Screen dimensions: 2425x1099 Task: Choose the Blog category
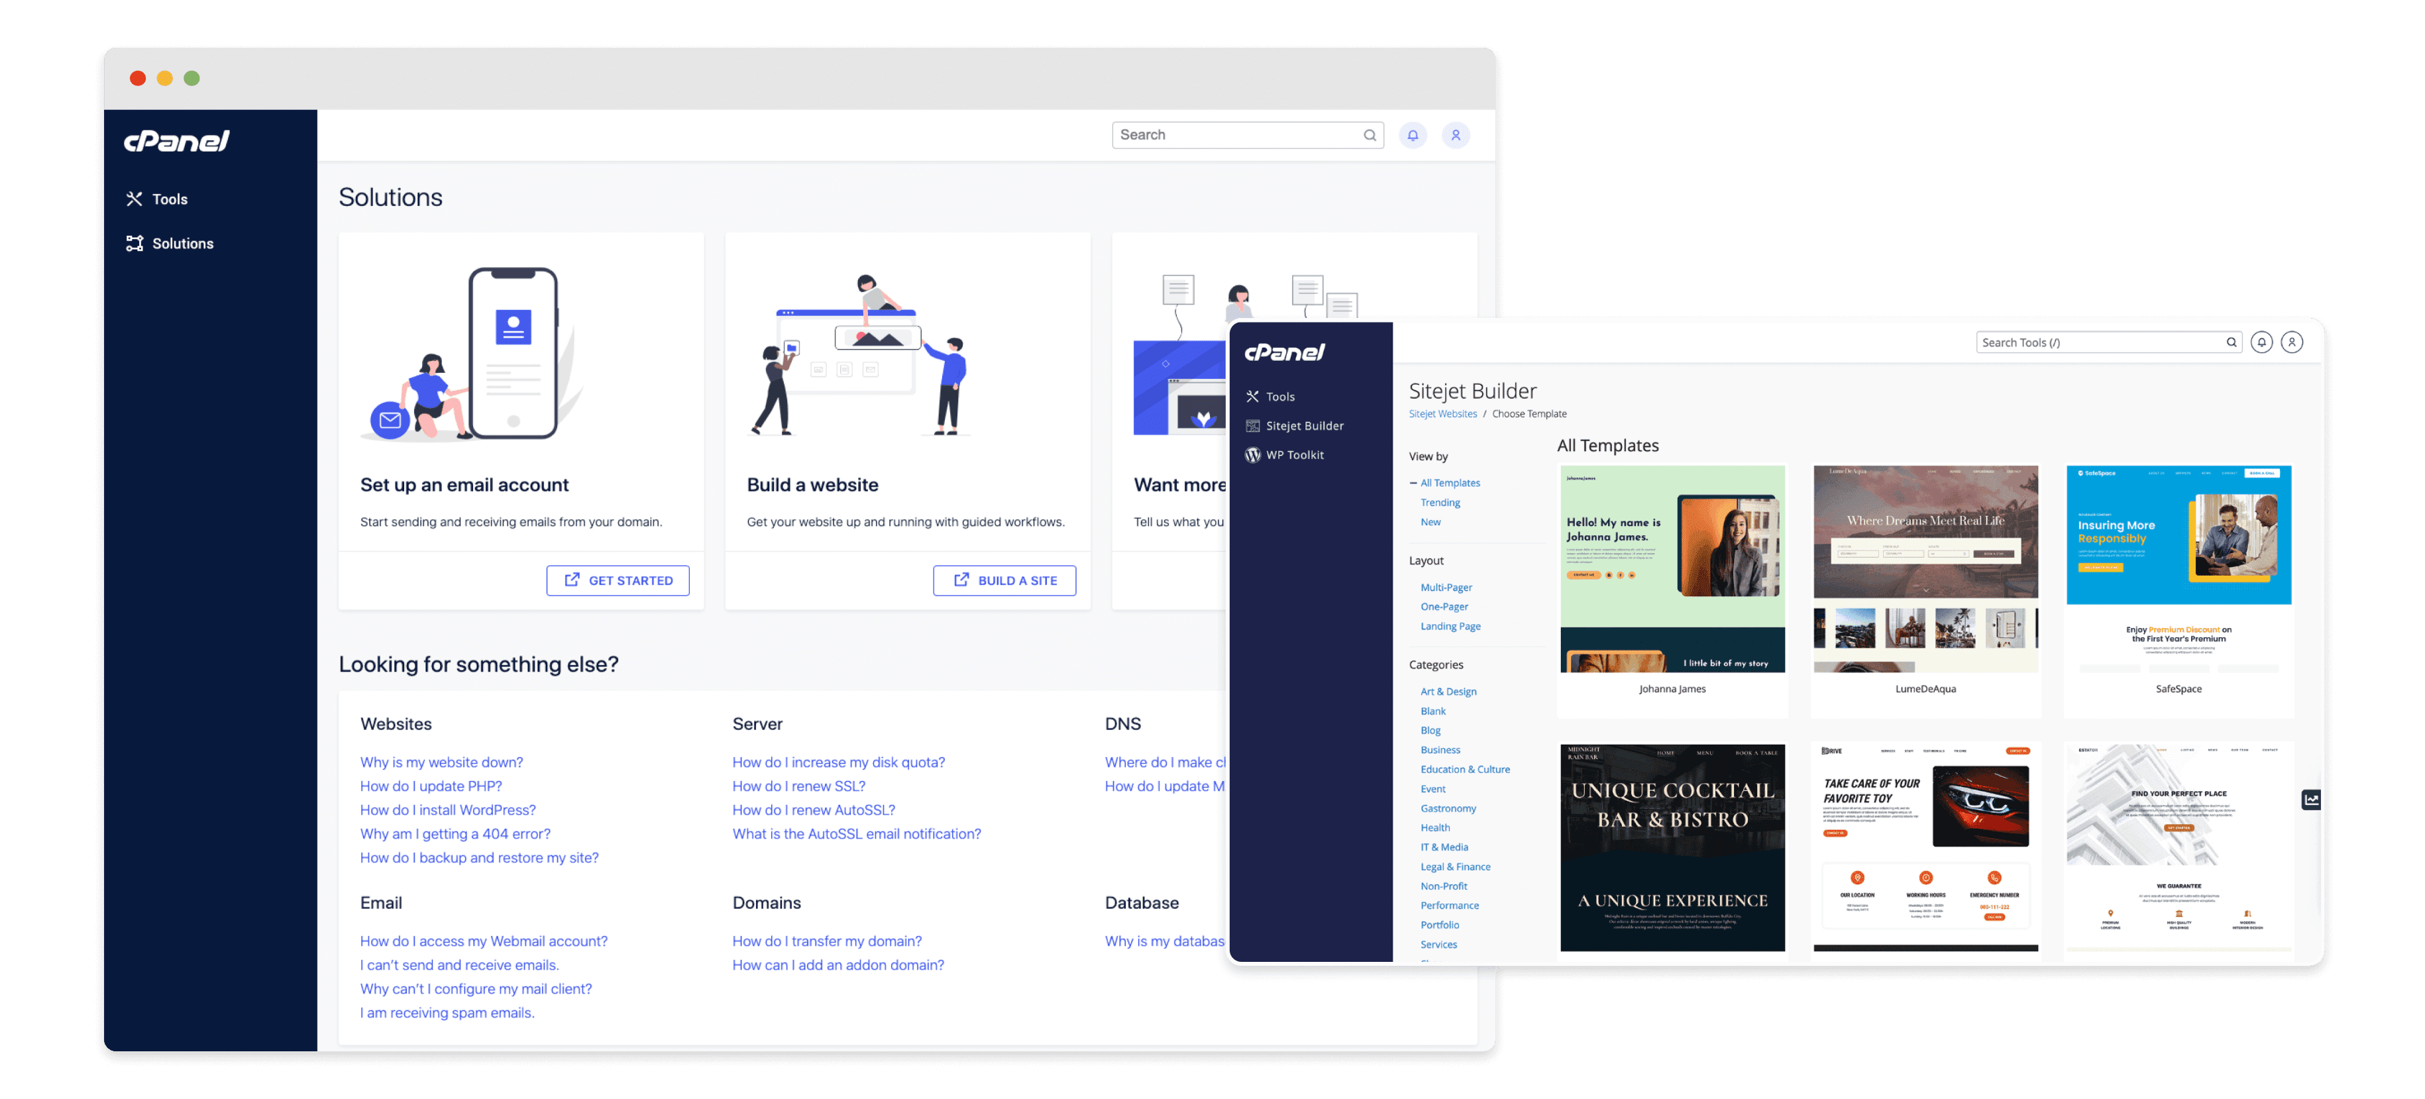click(x=1431, y=731)
